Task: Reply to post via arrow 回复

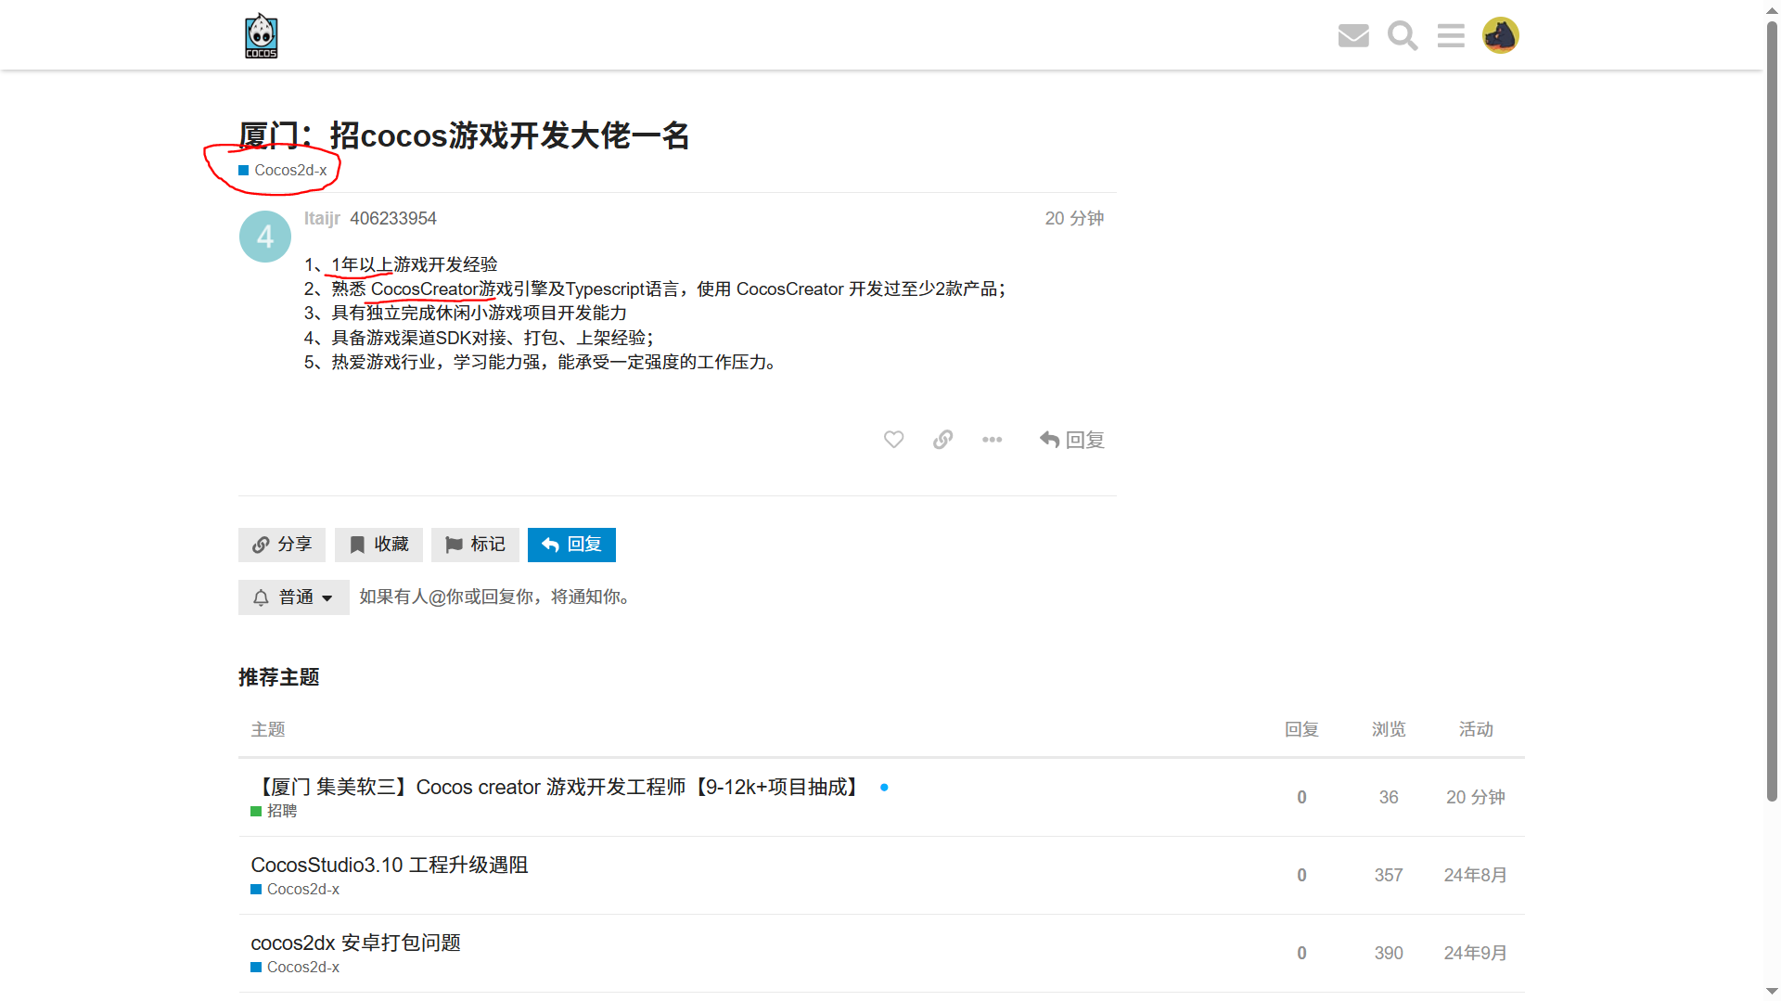Action: [x=1071, y=440]
